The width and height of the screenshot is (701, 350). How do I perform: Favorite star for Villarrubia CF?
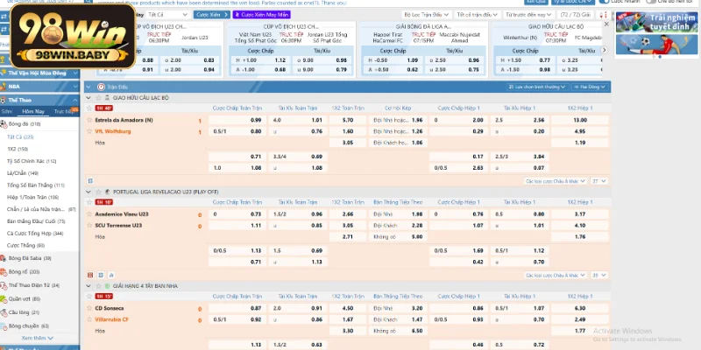[x=90, y=319]
